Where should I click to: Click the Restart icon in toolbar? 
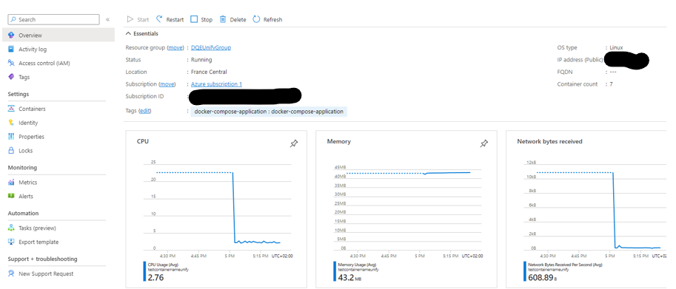159,19
